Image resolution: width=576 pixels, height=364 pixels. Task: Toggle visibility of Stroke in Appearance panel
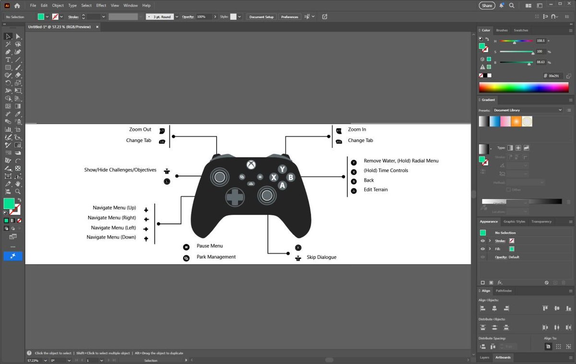(483, 241)
